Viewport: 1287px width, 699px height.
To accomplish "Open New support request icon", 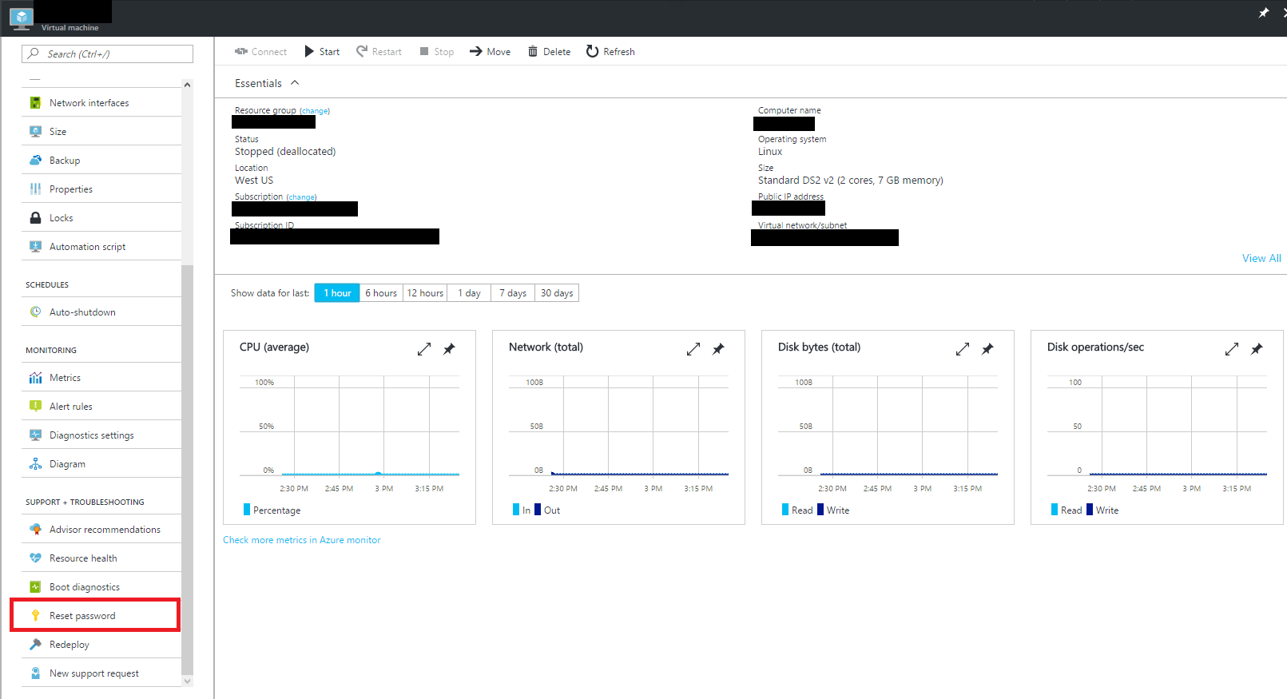I will pyautogui.click(x=35, y=673).
